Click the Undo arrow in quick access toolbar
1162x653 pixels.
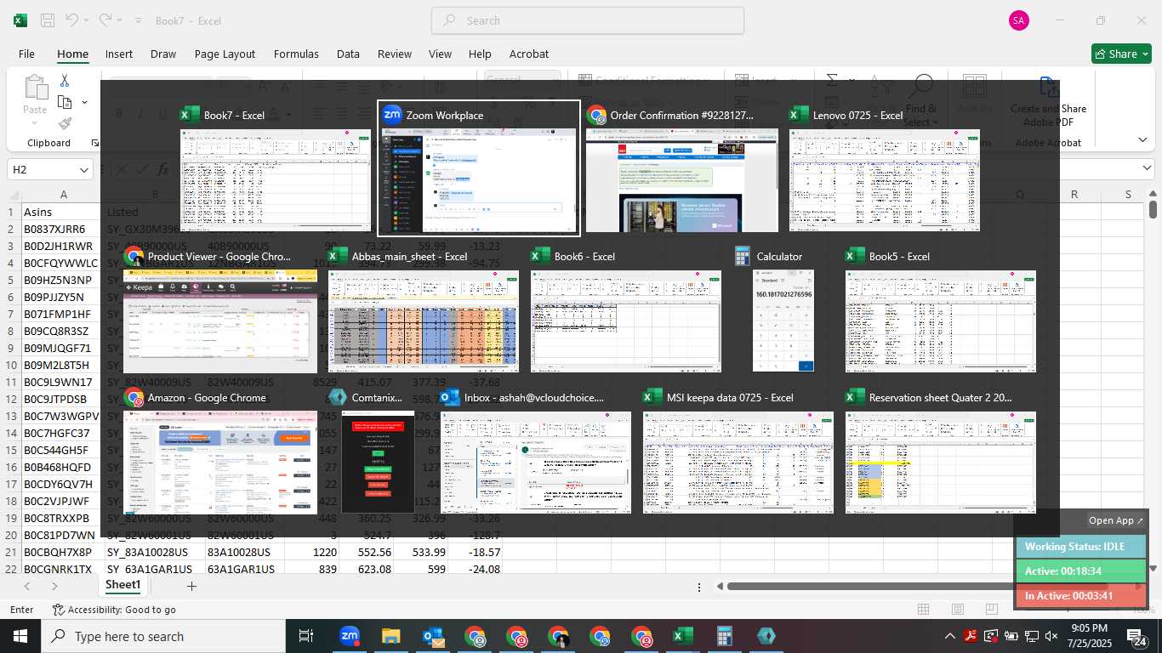click(x=72, y=20)
